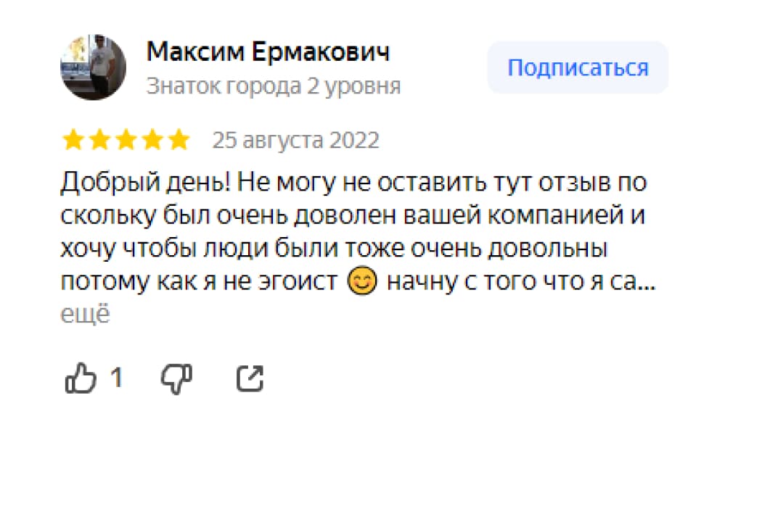
Task: Click the smiling emoji in the review
Action: 362,282
